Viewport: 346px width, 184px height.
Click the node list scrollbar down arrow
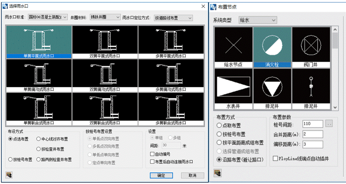point(335,107)
